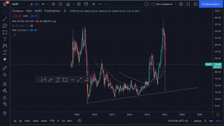Toggle magnet mode for drawings
This screenshot has width=224, height=126.
(x=5, y=84)
